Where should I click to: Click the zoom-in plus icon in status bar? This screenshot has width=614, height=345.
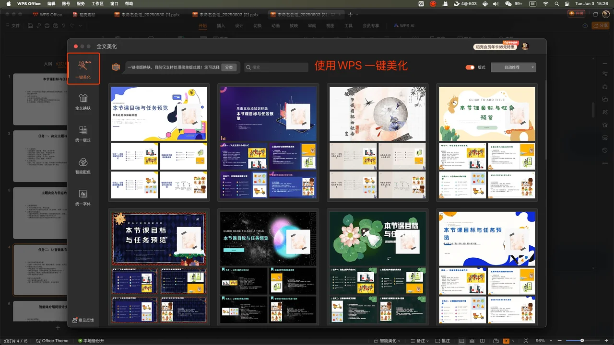pos(605,341)
